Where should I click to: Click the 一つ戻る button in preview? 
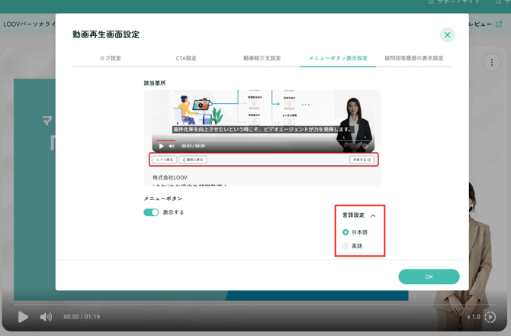pyautogui.click(x=165, y=160)
